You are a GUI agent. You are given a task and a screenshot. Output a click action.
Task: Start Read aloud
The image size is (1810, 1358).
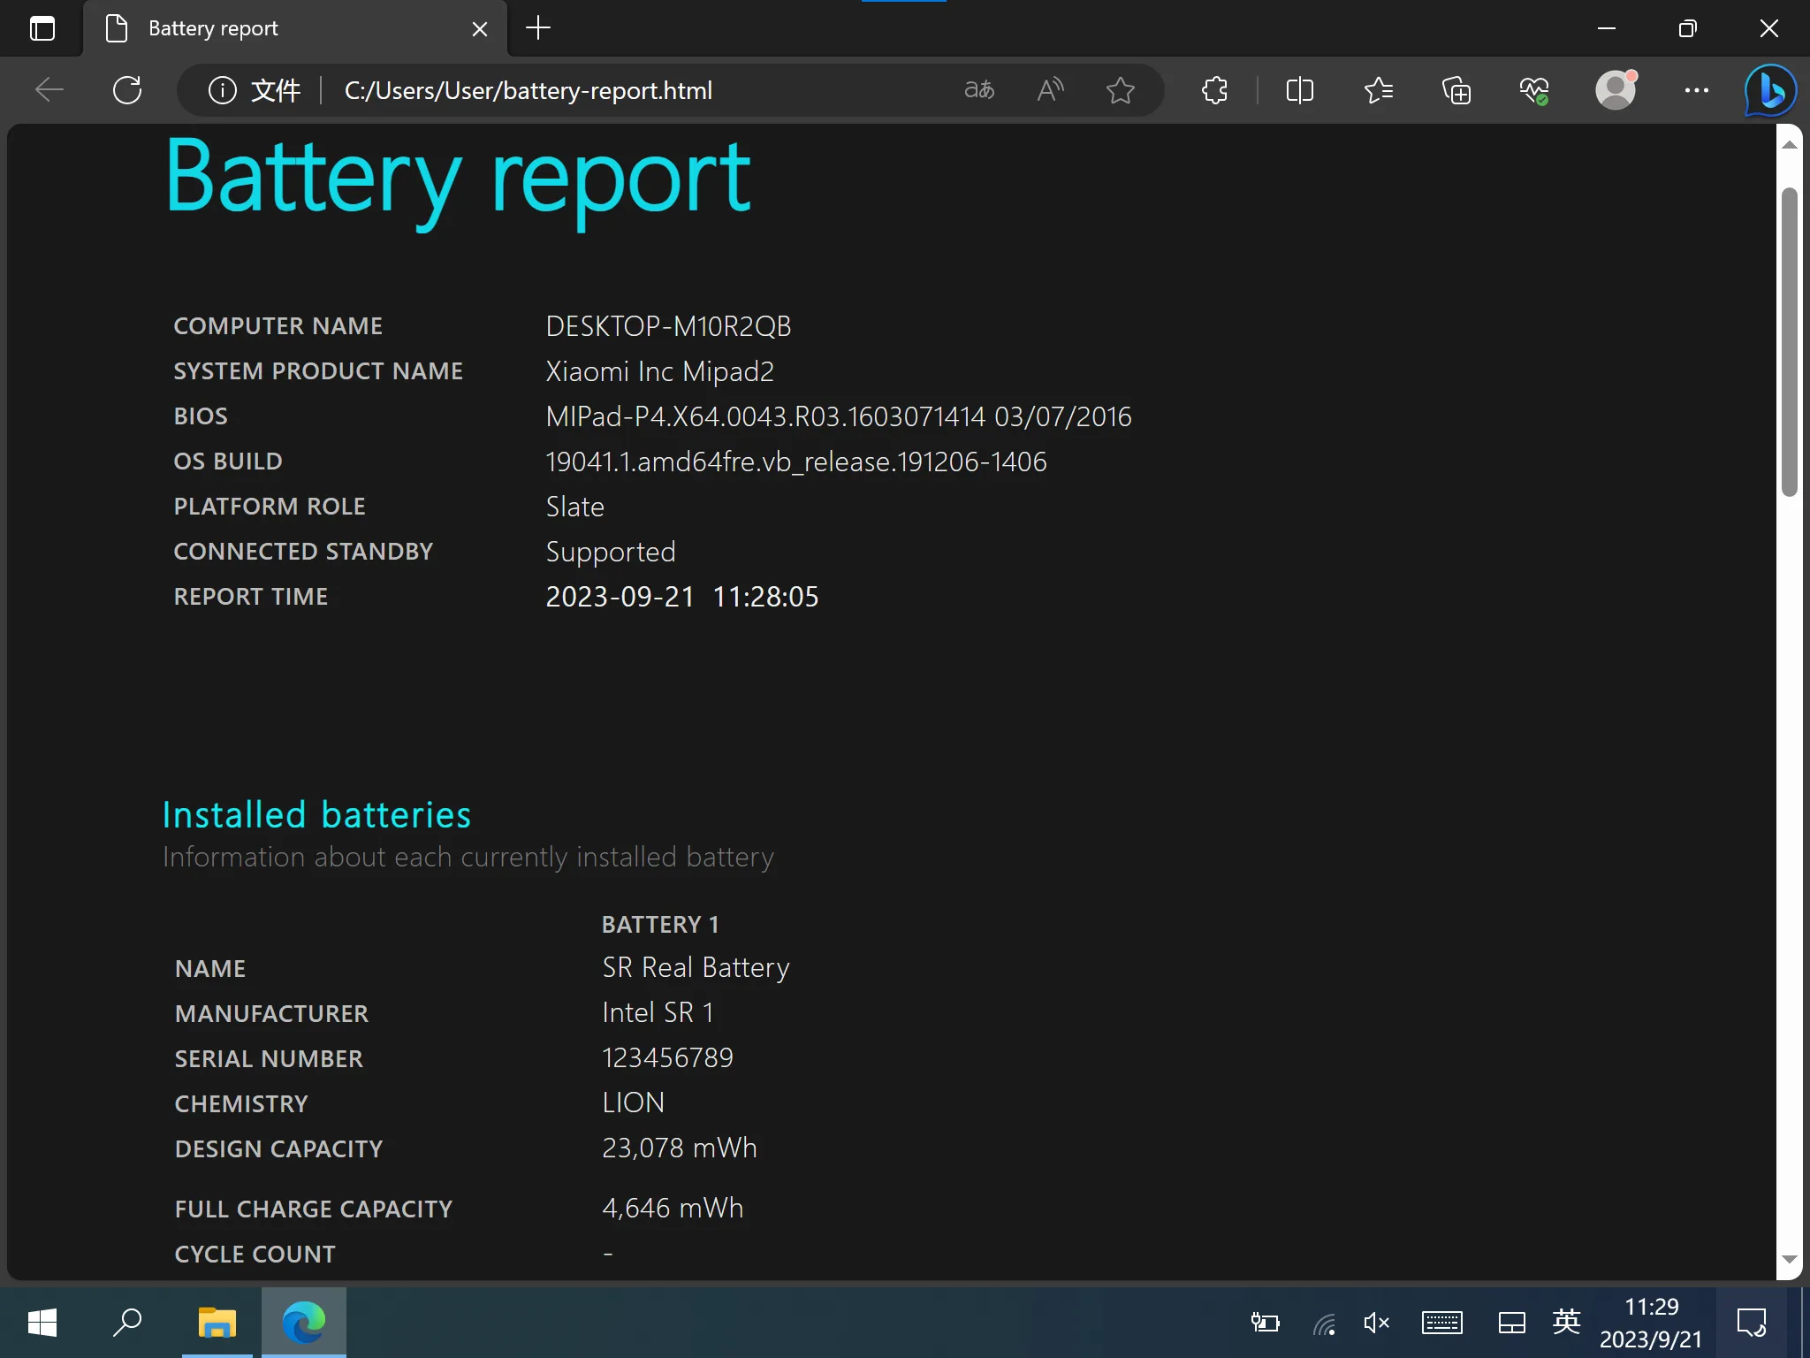tap(1050, 89)
